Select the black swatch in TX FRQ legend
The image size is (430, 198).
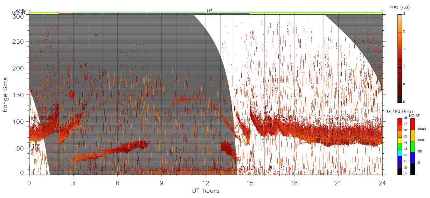[400, 171]
